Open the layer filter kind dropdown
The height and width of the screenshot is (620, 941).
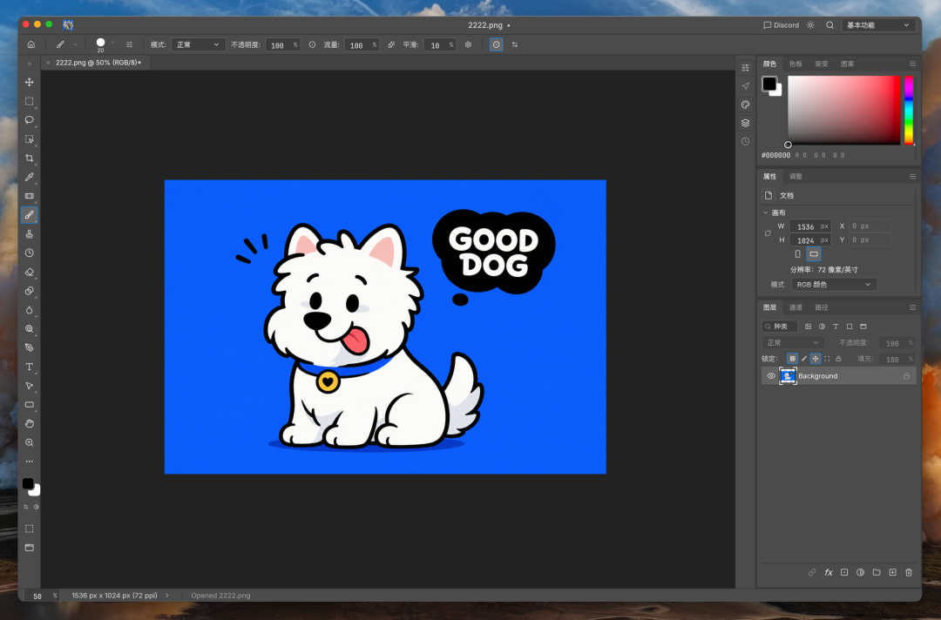pos(779,327)
